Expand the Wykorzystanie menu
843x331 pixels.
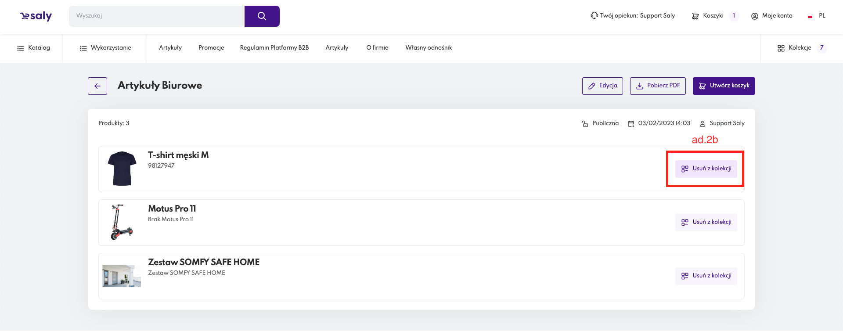[x=105, y=48]
